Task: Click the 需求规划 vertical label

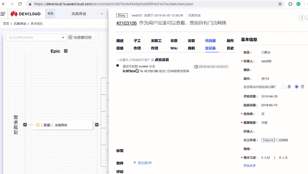Action: (16, 125)
